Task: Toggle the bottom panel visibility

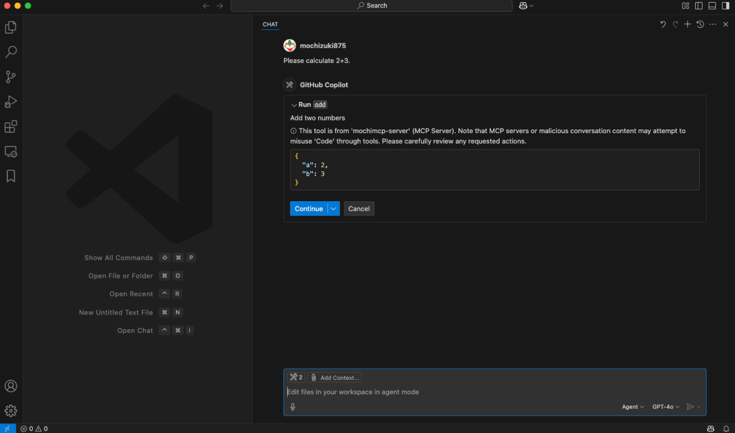Action: 712,6
